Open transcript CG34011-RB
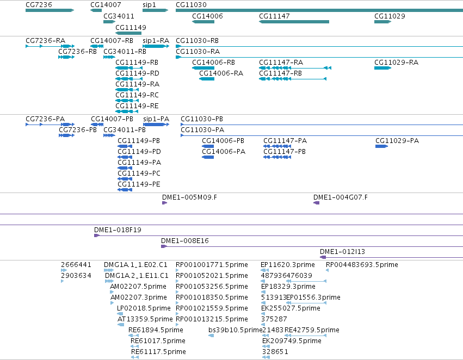The width and height of the screenshot is (463, 360). [x=125, y=52]
